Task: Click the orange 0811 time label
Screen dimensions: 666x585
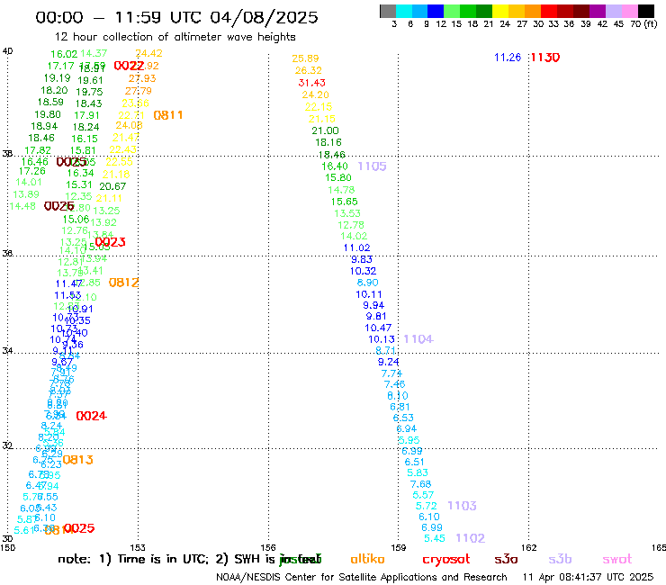Action: tap(168, 115)
